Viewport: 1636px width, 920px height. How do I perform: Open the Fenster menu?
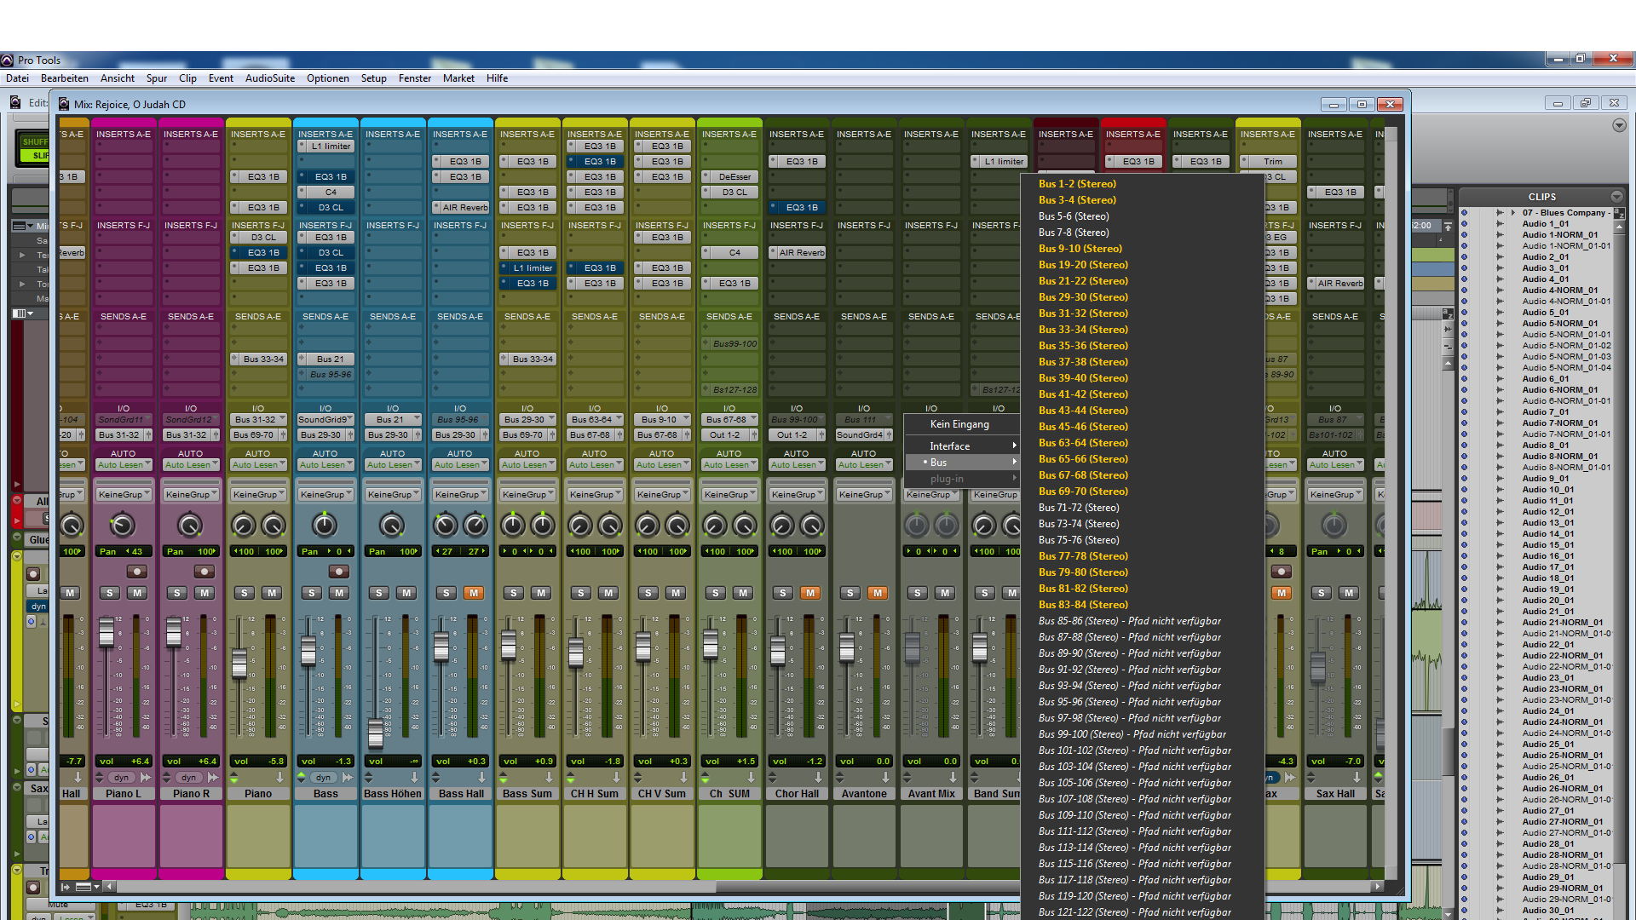coord(415,78)
